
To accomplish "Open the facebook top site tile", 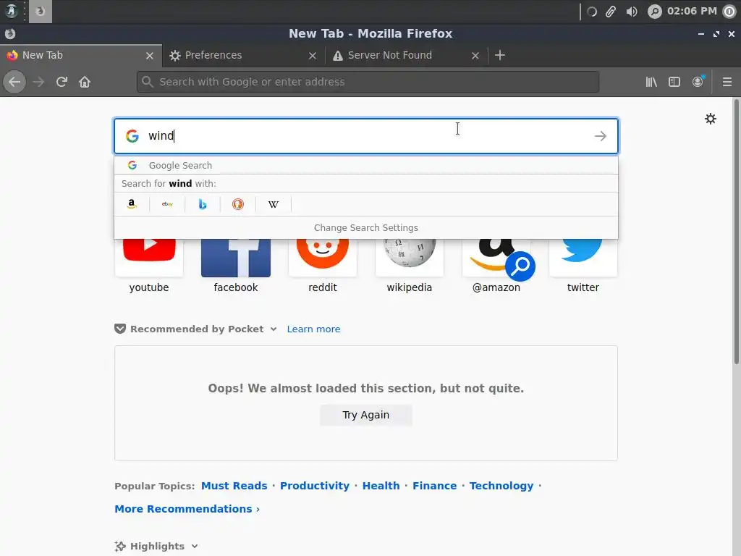I will [236, 266].
